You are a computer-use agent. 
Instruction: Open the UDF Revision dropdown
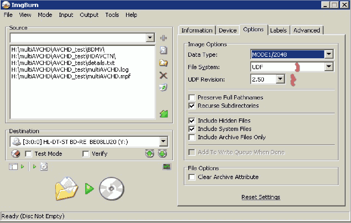(x=280, y=79)
